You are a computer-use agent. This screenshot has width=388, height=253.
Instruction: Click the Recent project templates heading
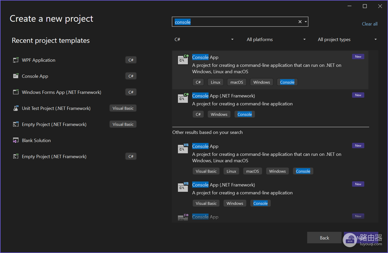point(51,40)
